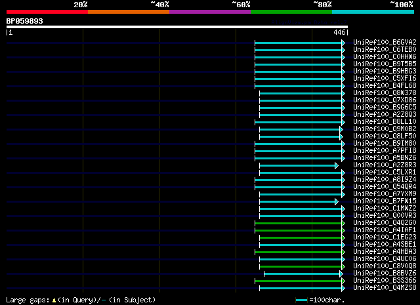Image resolution: width=420 pixels, height=305 pixels.
Task: Click the ~80% label at the top
Action: tap(322, 5)
